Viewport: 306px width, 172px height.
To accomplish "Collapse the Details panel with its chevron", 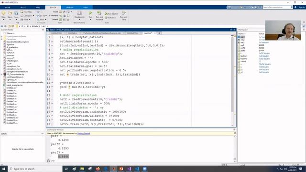I will pyautogui.click(x=43, y=134).
